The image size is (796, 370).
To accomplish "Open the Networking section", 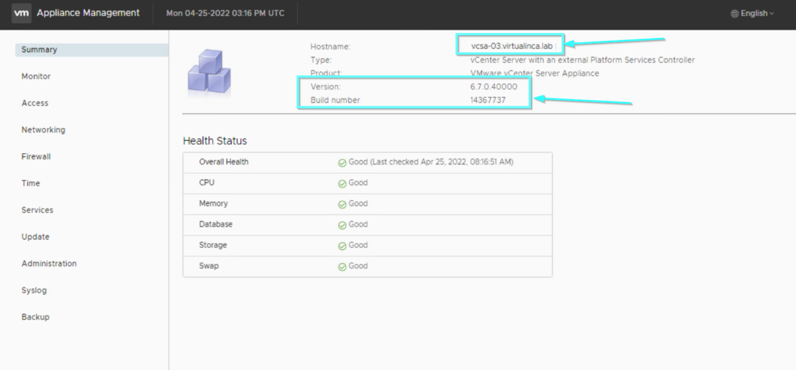I will 43,129.
